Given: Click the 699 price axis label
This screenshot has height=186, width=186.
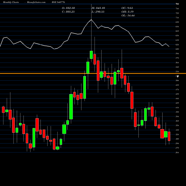Looking at the screenshot, I should pyautogui.click(x=177, y=22).
